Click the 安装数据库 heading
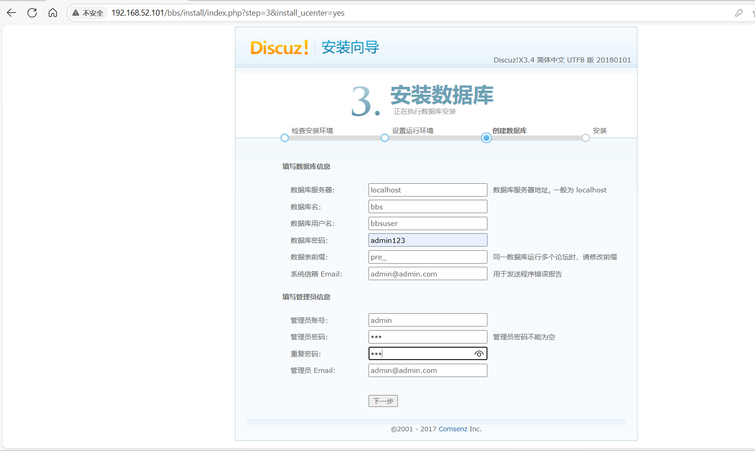755x451 pixels. tap(442, 95)
